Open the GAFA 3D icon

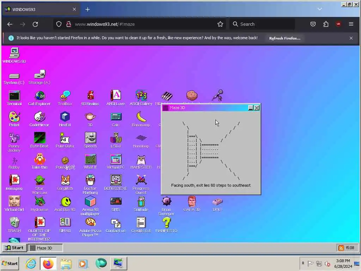click(191, 204)
